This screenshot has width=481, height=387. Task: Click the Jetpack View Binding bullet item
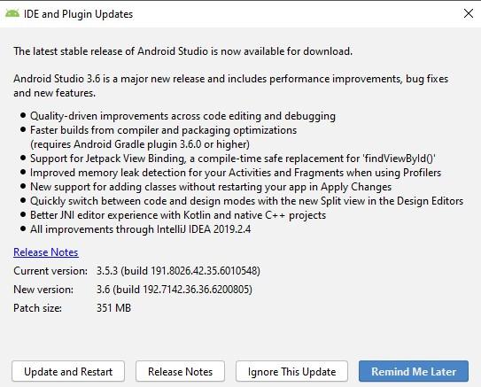(232, 159)
